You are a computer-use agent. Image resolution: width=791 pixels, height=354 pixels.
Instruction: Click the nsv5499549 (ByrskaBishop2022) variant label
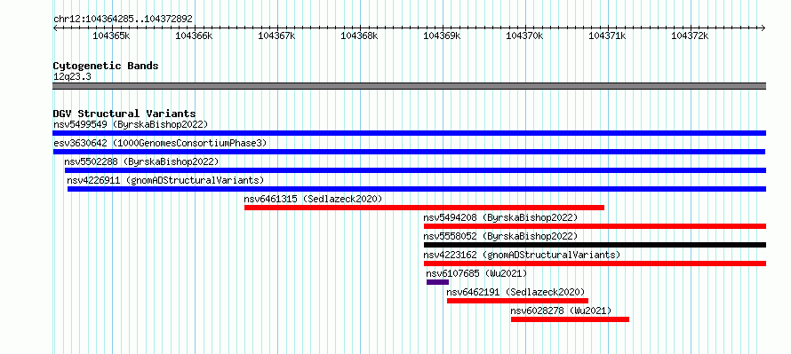(x=131, y=124)
